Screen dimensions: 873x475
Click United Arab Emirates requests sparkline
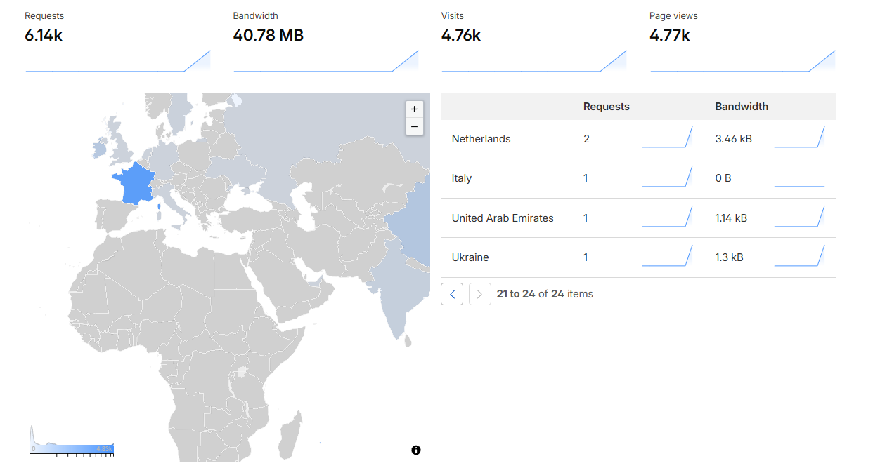668,217
